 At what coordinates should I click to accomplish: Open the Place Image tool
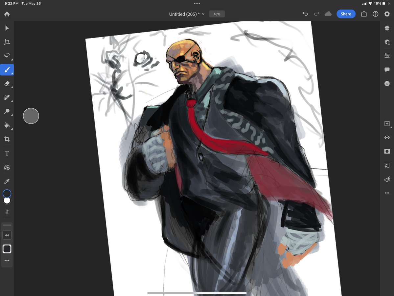7,167
